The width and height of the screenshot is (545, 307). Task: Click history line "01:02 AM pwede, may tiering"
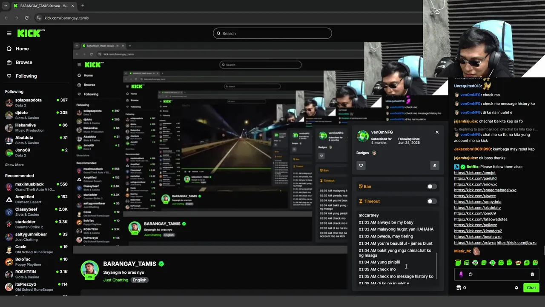tap(386, 236)
